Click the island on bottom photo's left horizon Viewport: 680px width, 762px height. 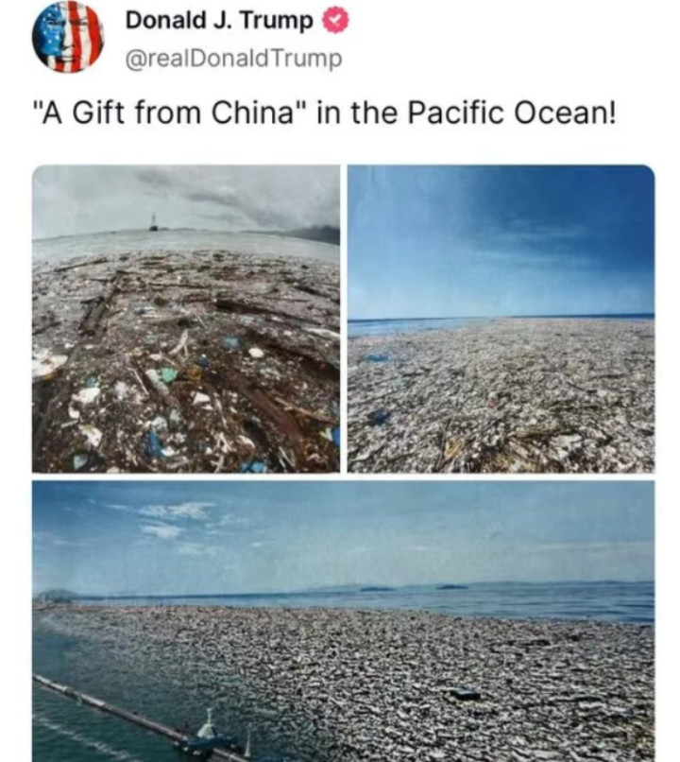pos(57,596)
